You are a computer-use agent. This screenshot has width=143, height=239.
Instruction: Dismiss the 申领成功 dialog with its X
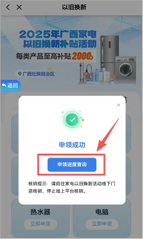119,105
